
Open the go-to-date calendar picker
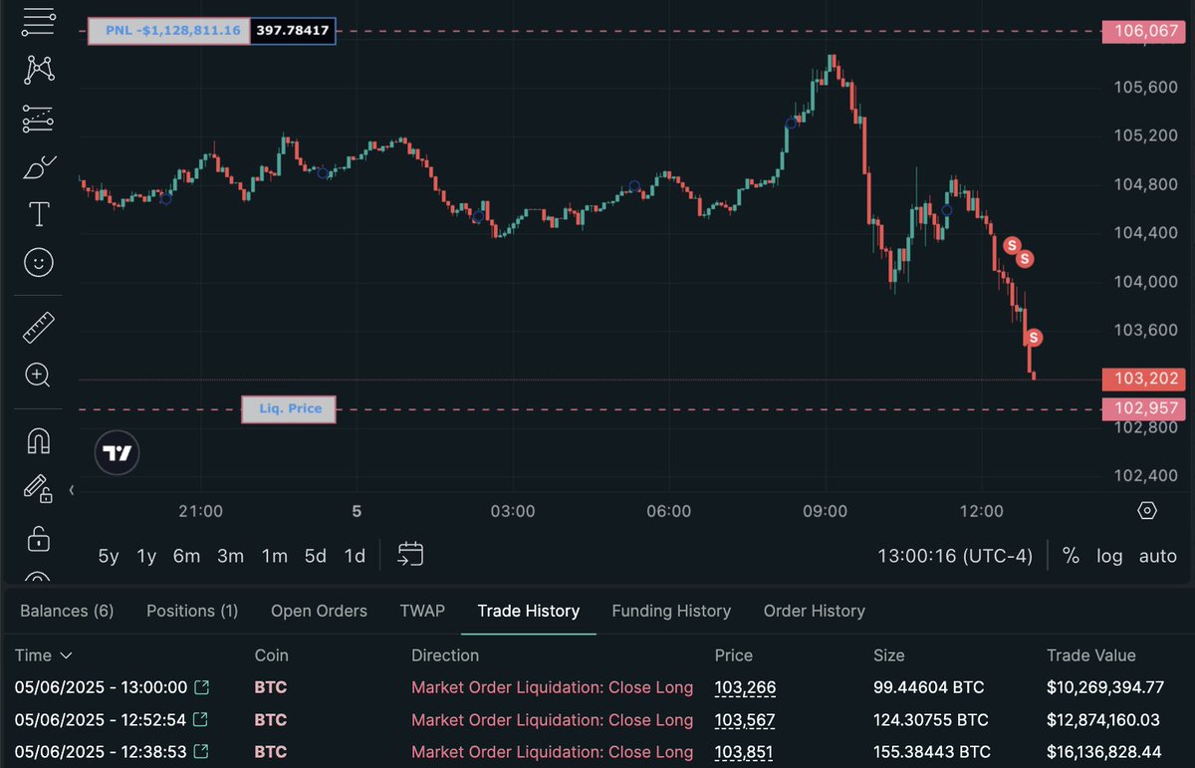pos(410,555)
